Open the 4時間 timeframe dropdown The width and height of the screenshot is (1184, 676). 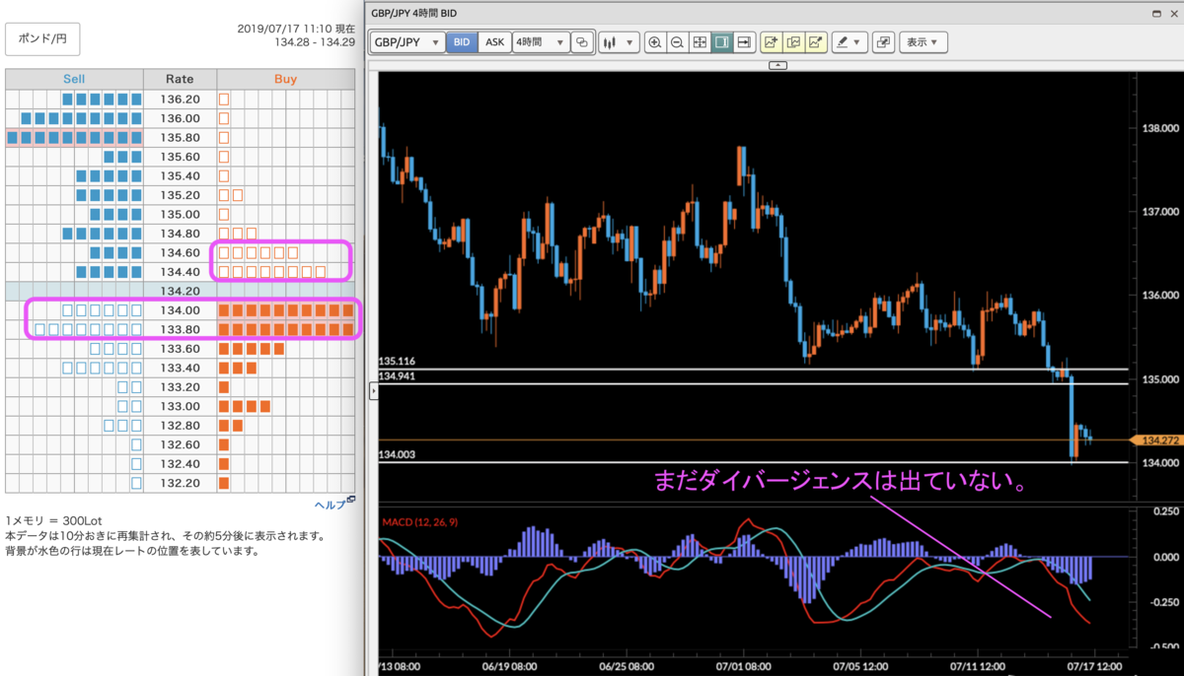(541, 42)
